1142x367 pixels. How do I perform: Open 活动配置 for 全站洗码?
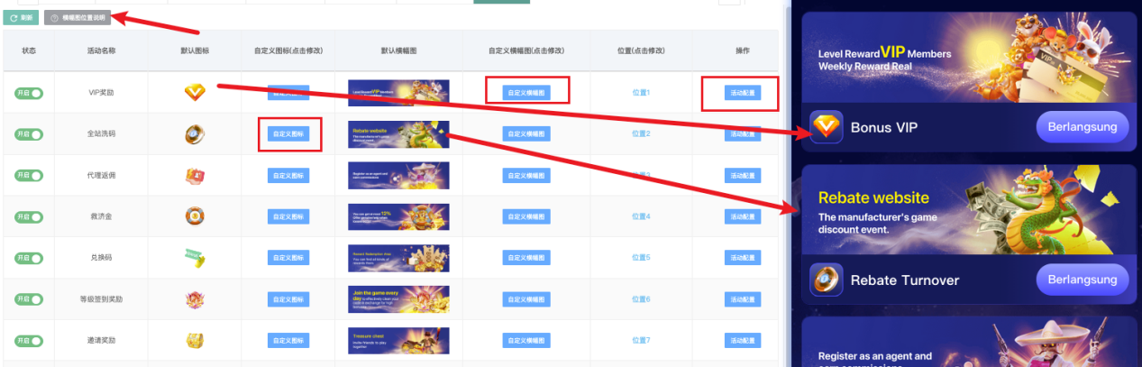(x=743, y=133)
